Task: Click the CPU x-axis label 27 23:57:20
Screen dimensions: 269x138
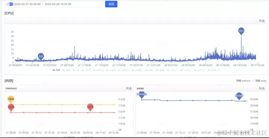Action: tap(154, 65)
